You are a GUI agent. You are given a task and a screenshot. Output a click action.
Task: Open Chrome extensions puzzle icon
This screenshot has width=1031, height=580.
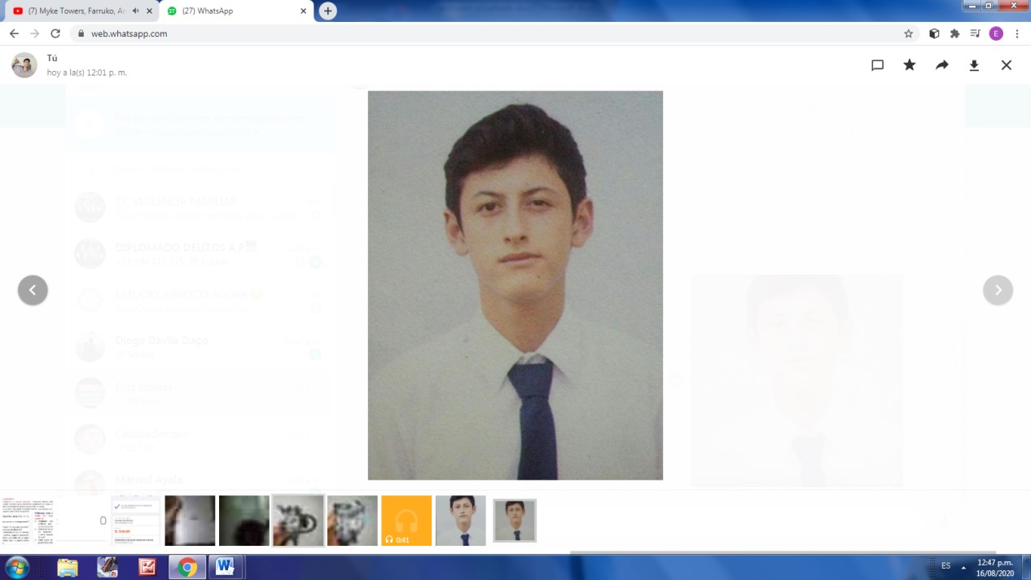[x=954, y=33]
